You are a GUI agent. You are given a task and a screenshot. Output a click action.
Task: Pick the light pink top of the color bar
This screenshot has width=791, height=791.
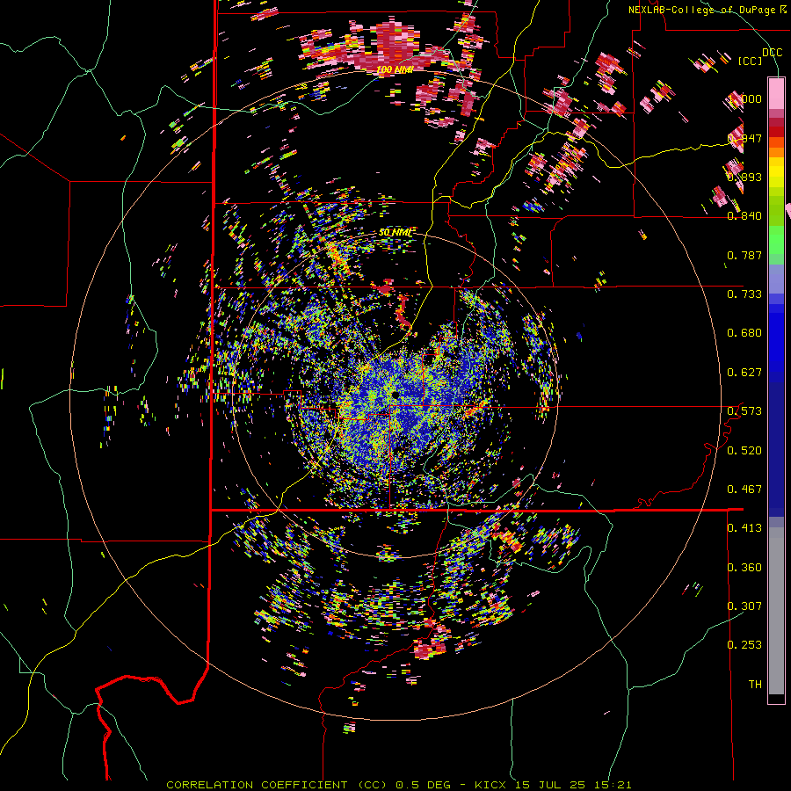[x=776, y=93]
